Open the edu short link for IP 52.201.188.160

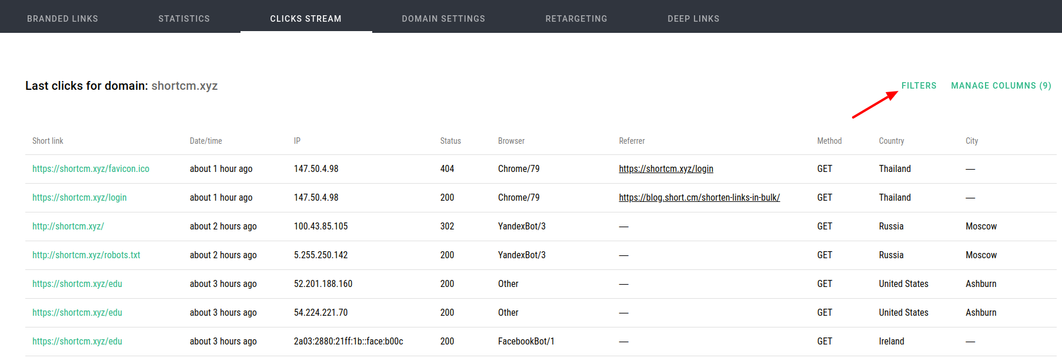click(x=77, y=284)
